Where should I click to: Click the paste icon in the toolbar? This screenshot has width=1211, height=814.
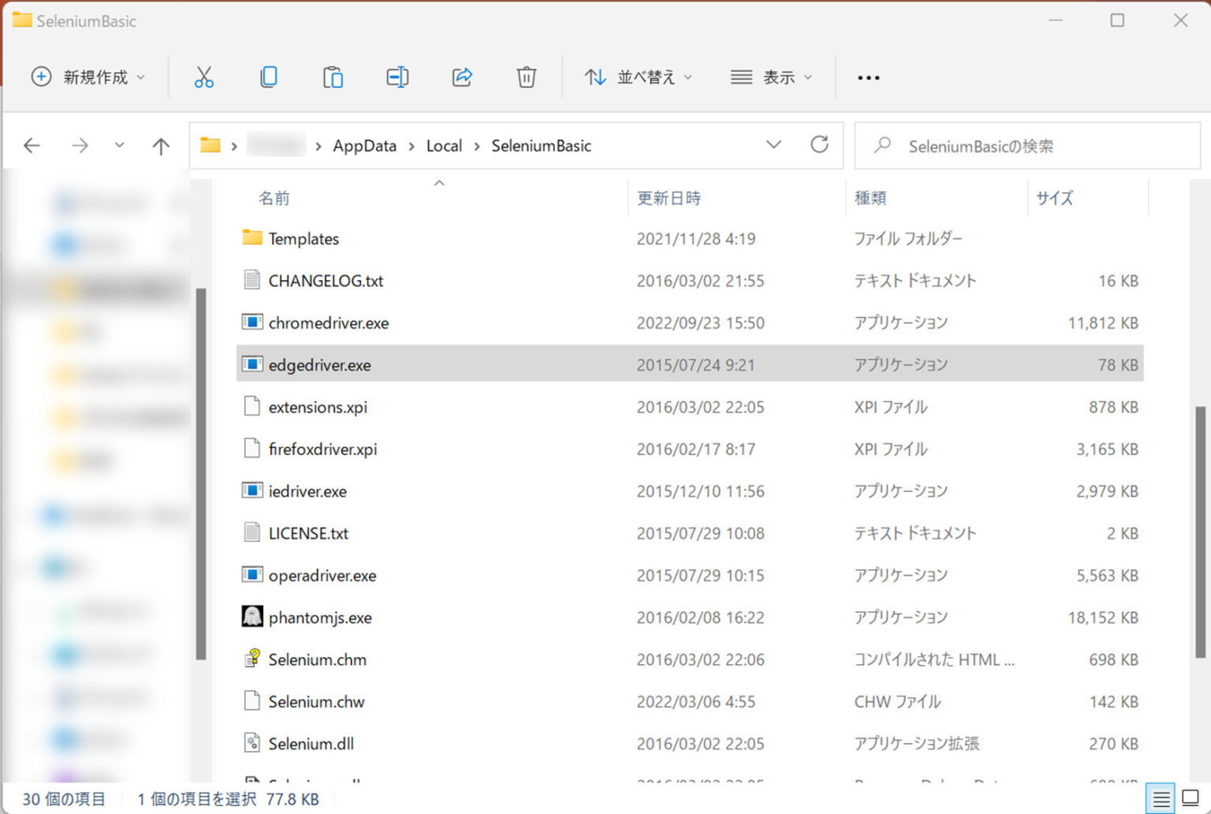click(333, 77)
